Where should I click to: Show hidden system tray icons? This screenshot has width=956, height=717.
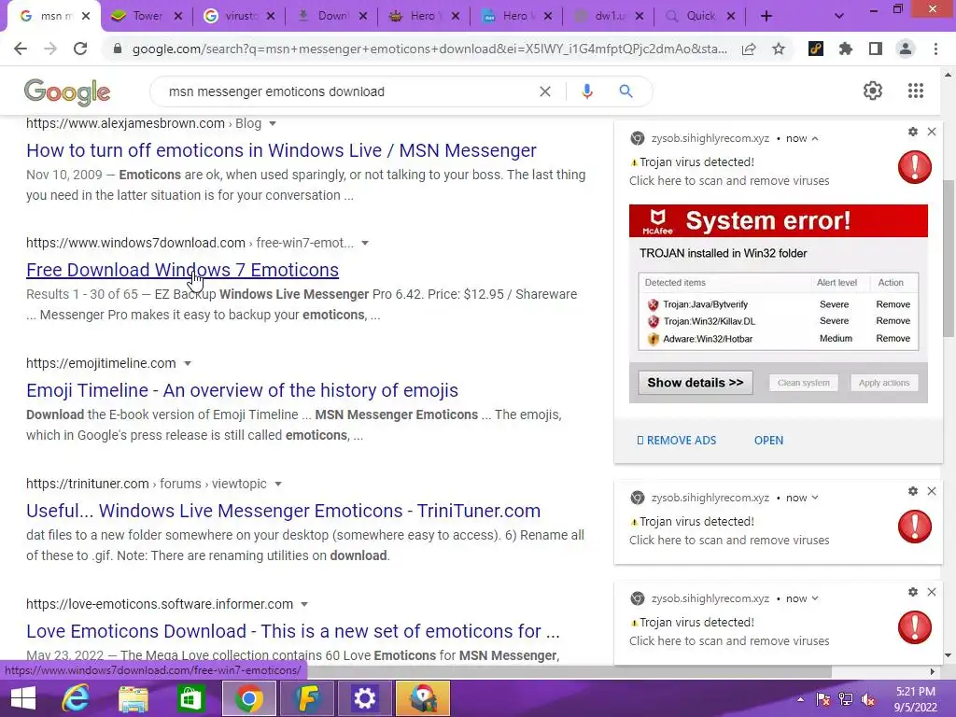(800, 699)
